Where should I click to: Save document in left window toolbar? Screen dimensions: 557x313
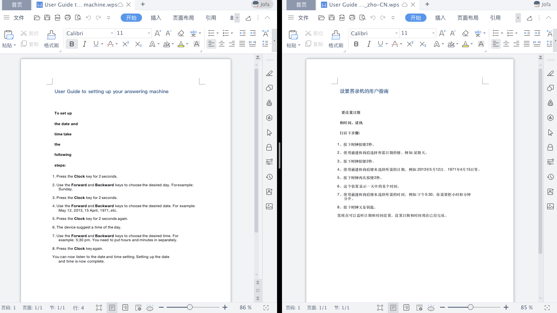point(47,18)
